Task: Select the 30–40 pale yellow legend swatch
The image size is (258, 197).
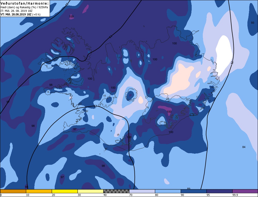Action: tap(91, 191)
